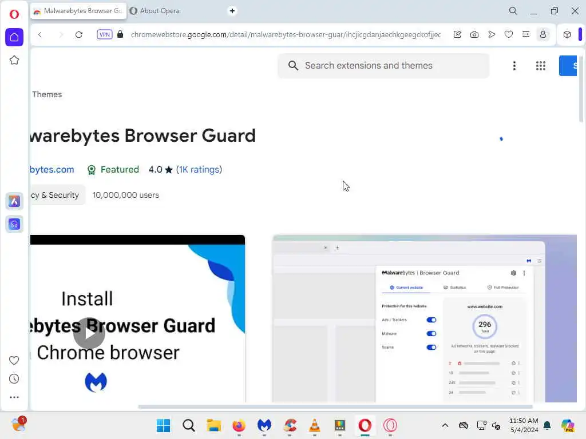
Task: Open the malwarebytes.com publisher link
Action: tap(52, 169)
